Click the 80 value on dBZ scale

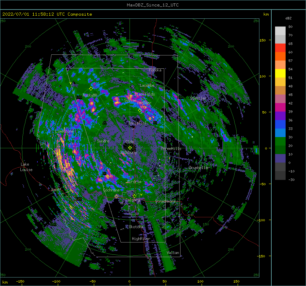click(x=290, y=27)
